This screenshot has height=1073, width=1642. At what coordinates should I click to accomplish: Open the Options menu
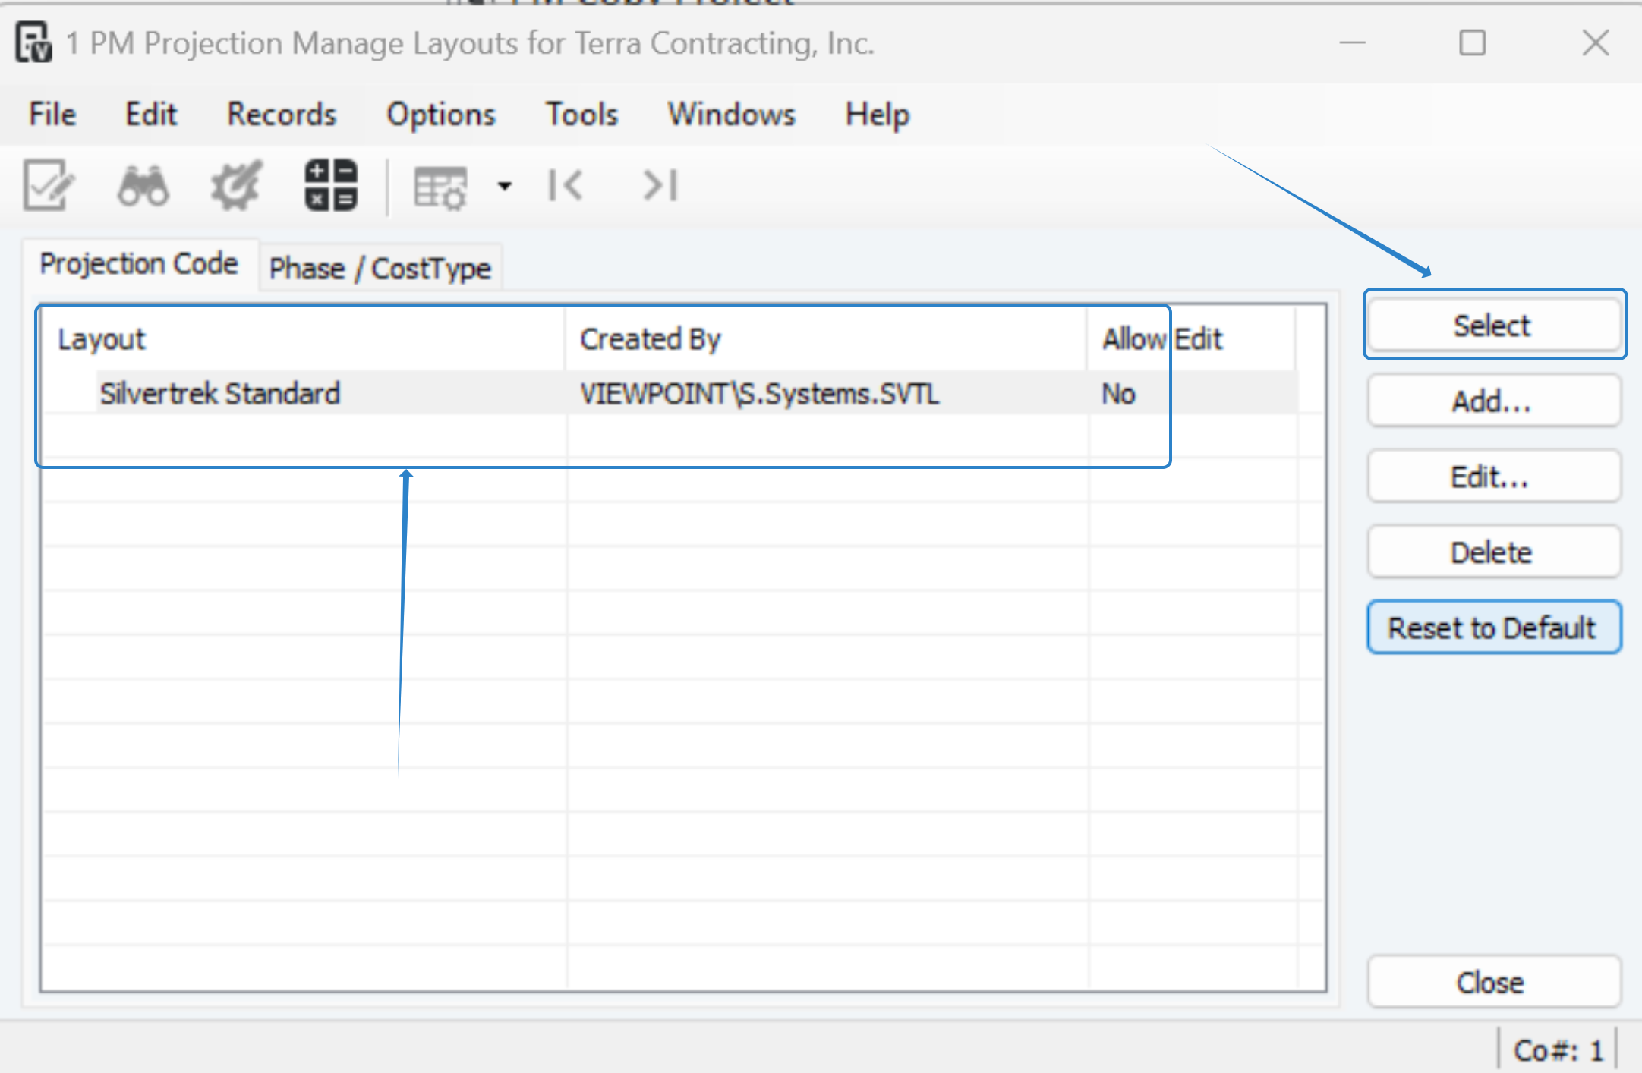(x=440, y=115)
